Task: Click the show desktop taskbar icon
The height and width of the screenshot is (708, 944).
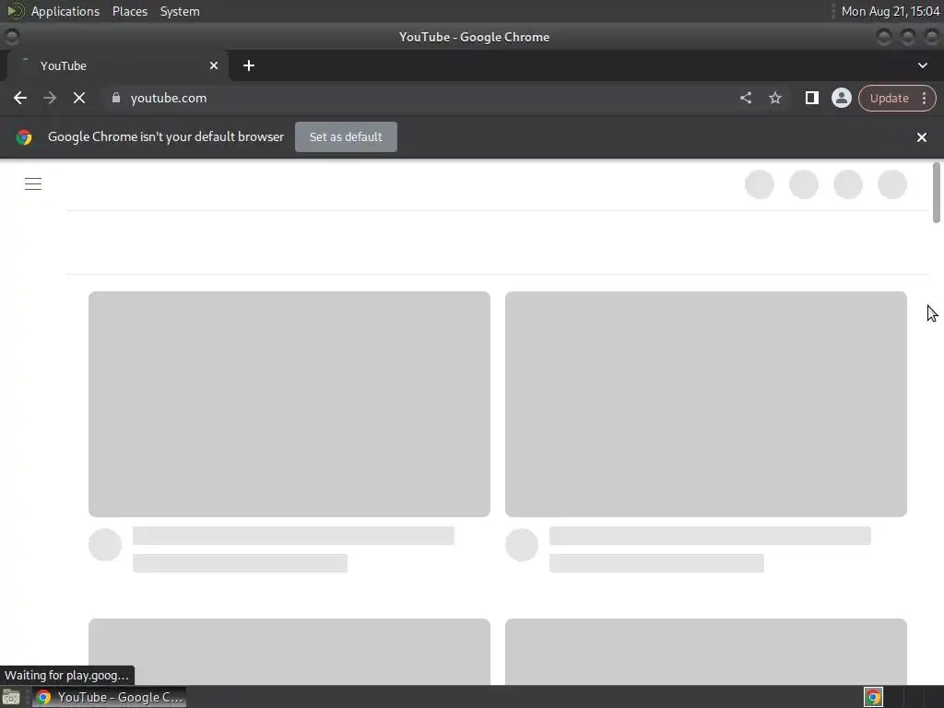Action: 11,697
